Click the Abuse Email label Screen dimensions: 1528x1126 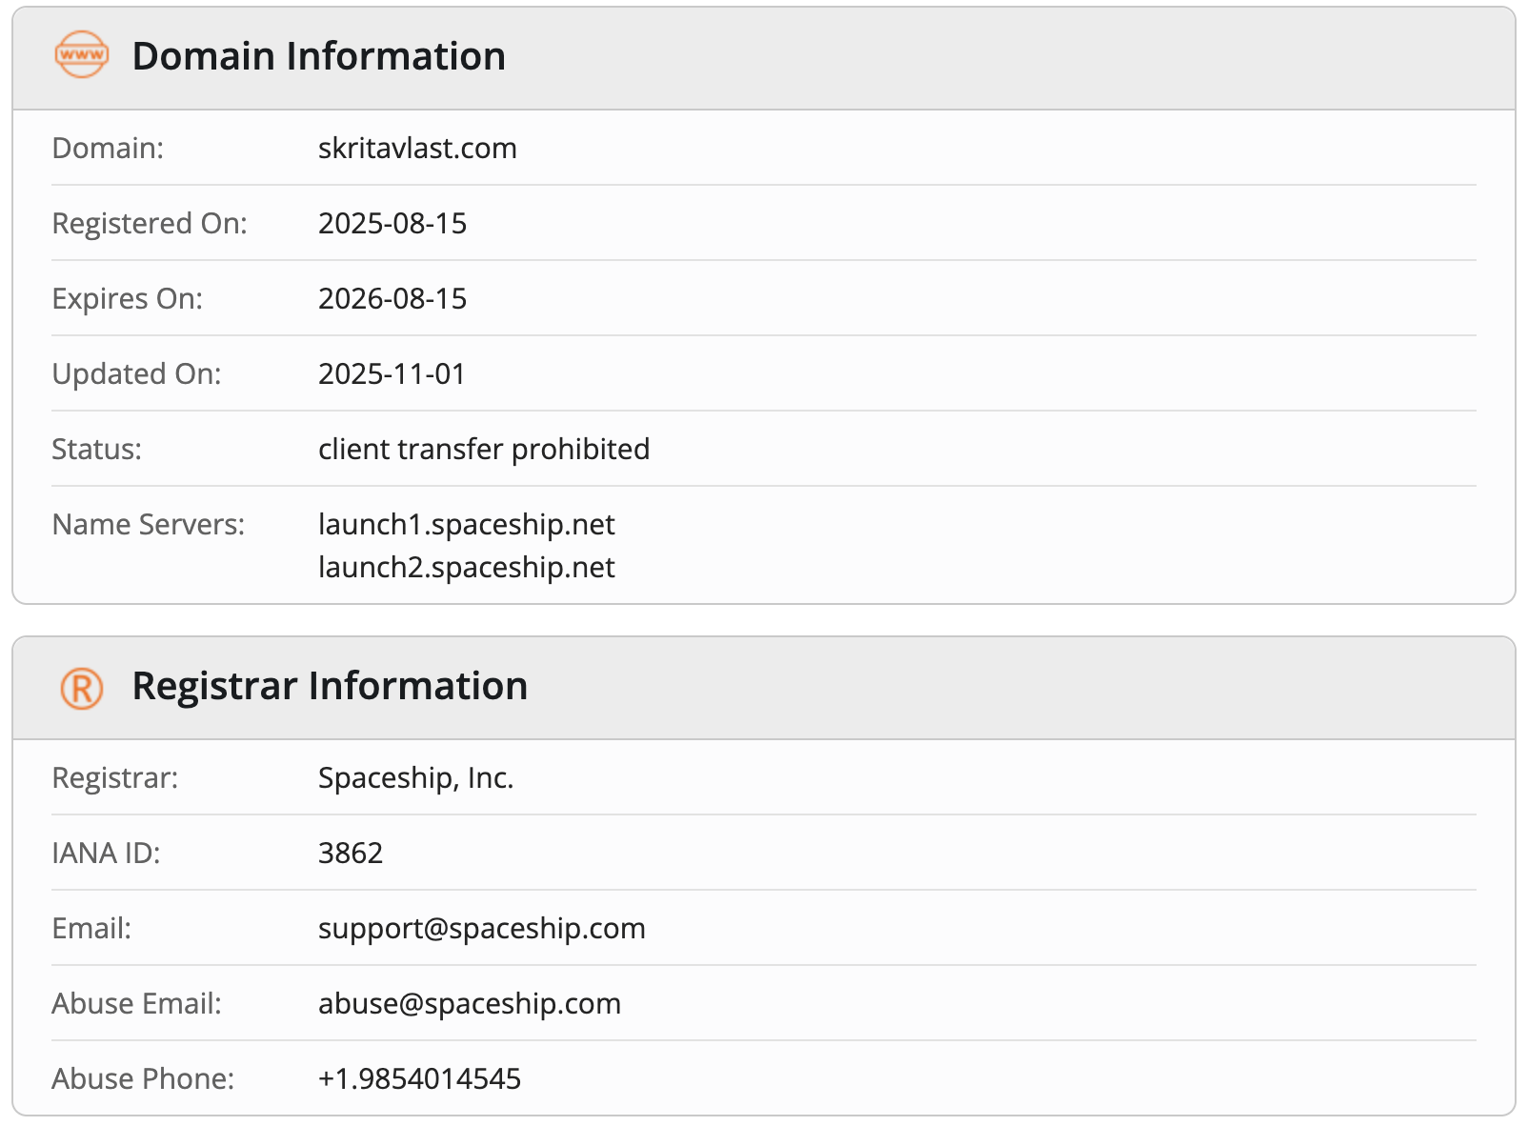coord(136,1004)
